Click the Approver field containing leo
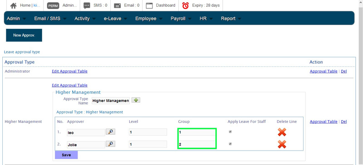 tap(86, 132)
